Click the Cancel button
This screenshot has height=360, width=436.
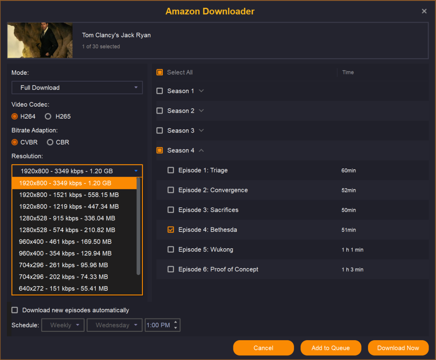coord(264,348)
